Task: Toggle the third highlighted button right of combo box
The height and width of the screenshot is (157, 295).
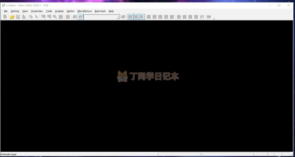Action: (x=142, y=17)
